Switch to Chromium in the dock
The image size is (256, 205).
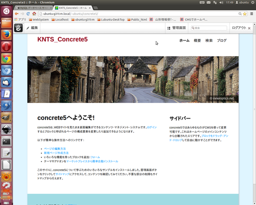coord(7,70)
